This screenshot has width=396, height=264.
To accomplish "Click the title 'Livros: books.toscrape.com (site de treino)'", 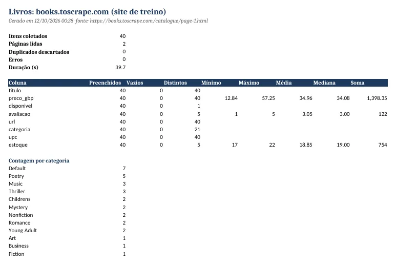I will (x=87, y=12).
